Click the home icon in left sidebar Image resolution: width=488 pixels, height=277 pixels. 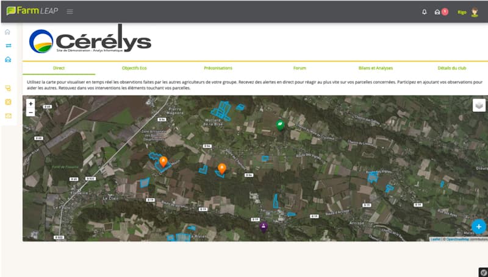coord(8,32)
